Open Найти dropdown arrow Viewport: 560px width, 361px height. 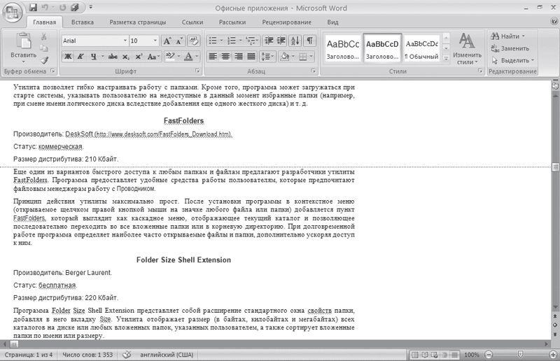click(523, 36)
